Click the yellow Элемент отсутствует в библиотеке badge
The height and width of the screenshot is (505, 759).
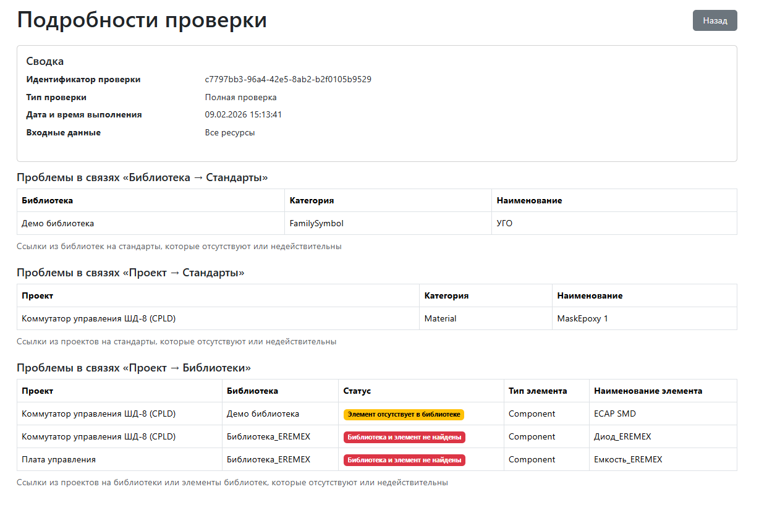pos(405,414)
